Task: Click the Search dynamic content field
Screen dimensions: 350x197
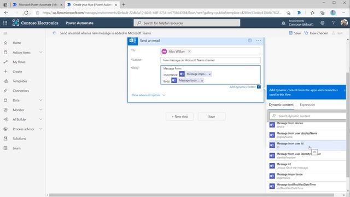Action: pyautogui.click(x=307, y=116)
